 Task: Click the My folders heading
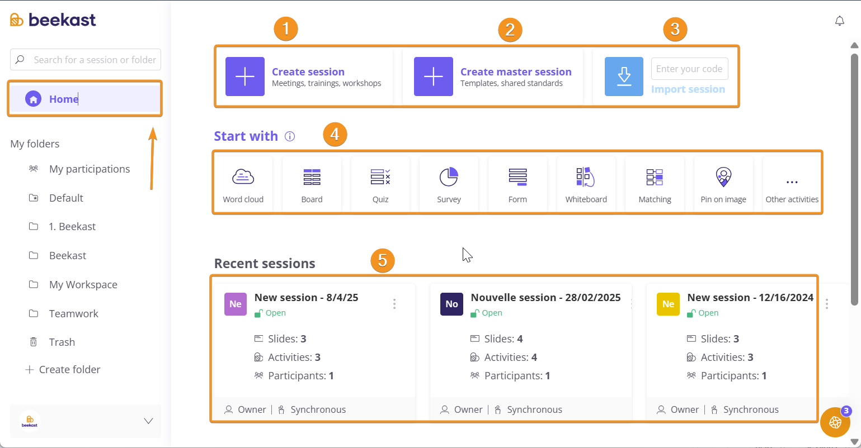35,144
